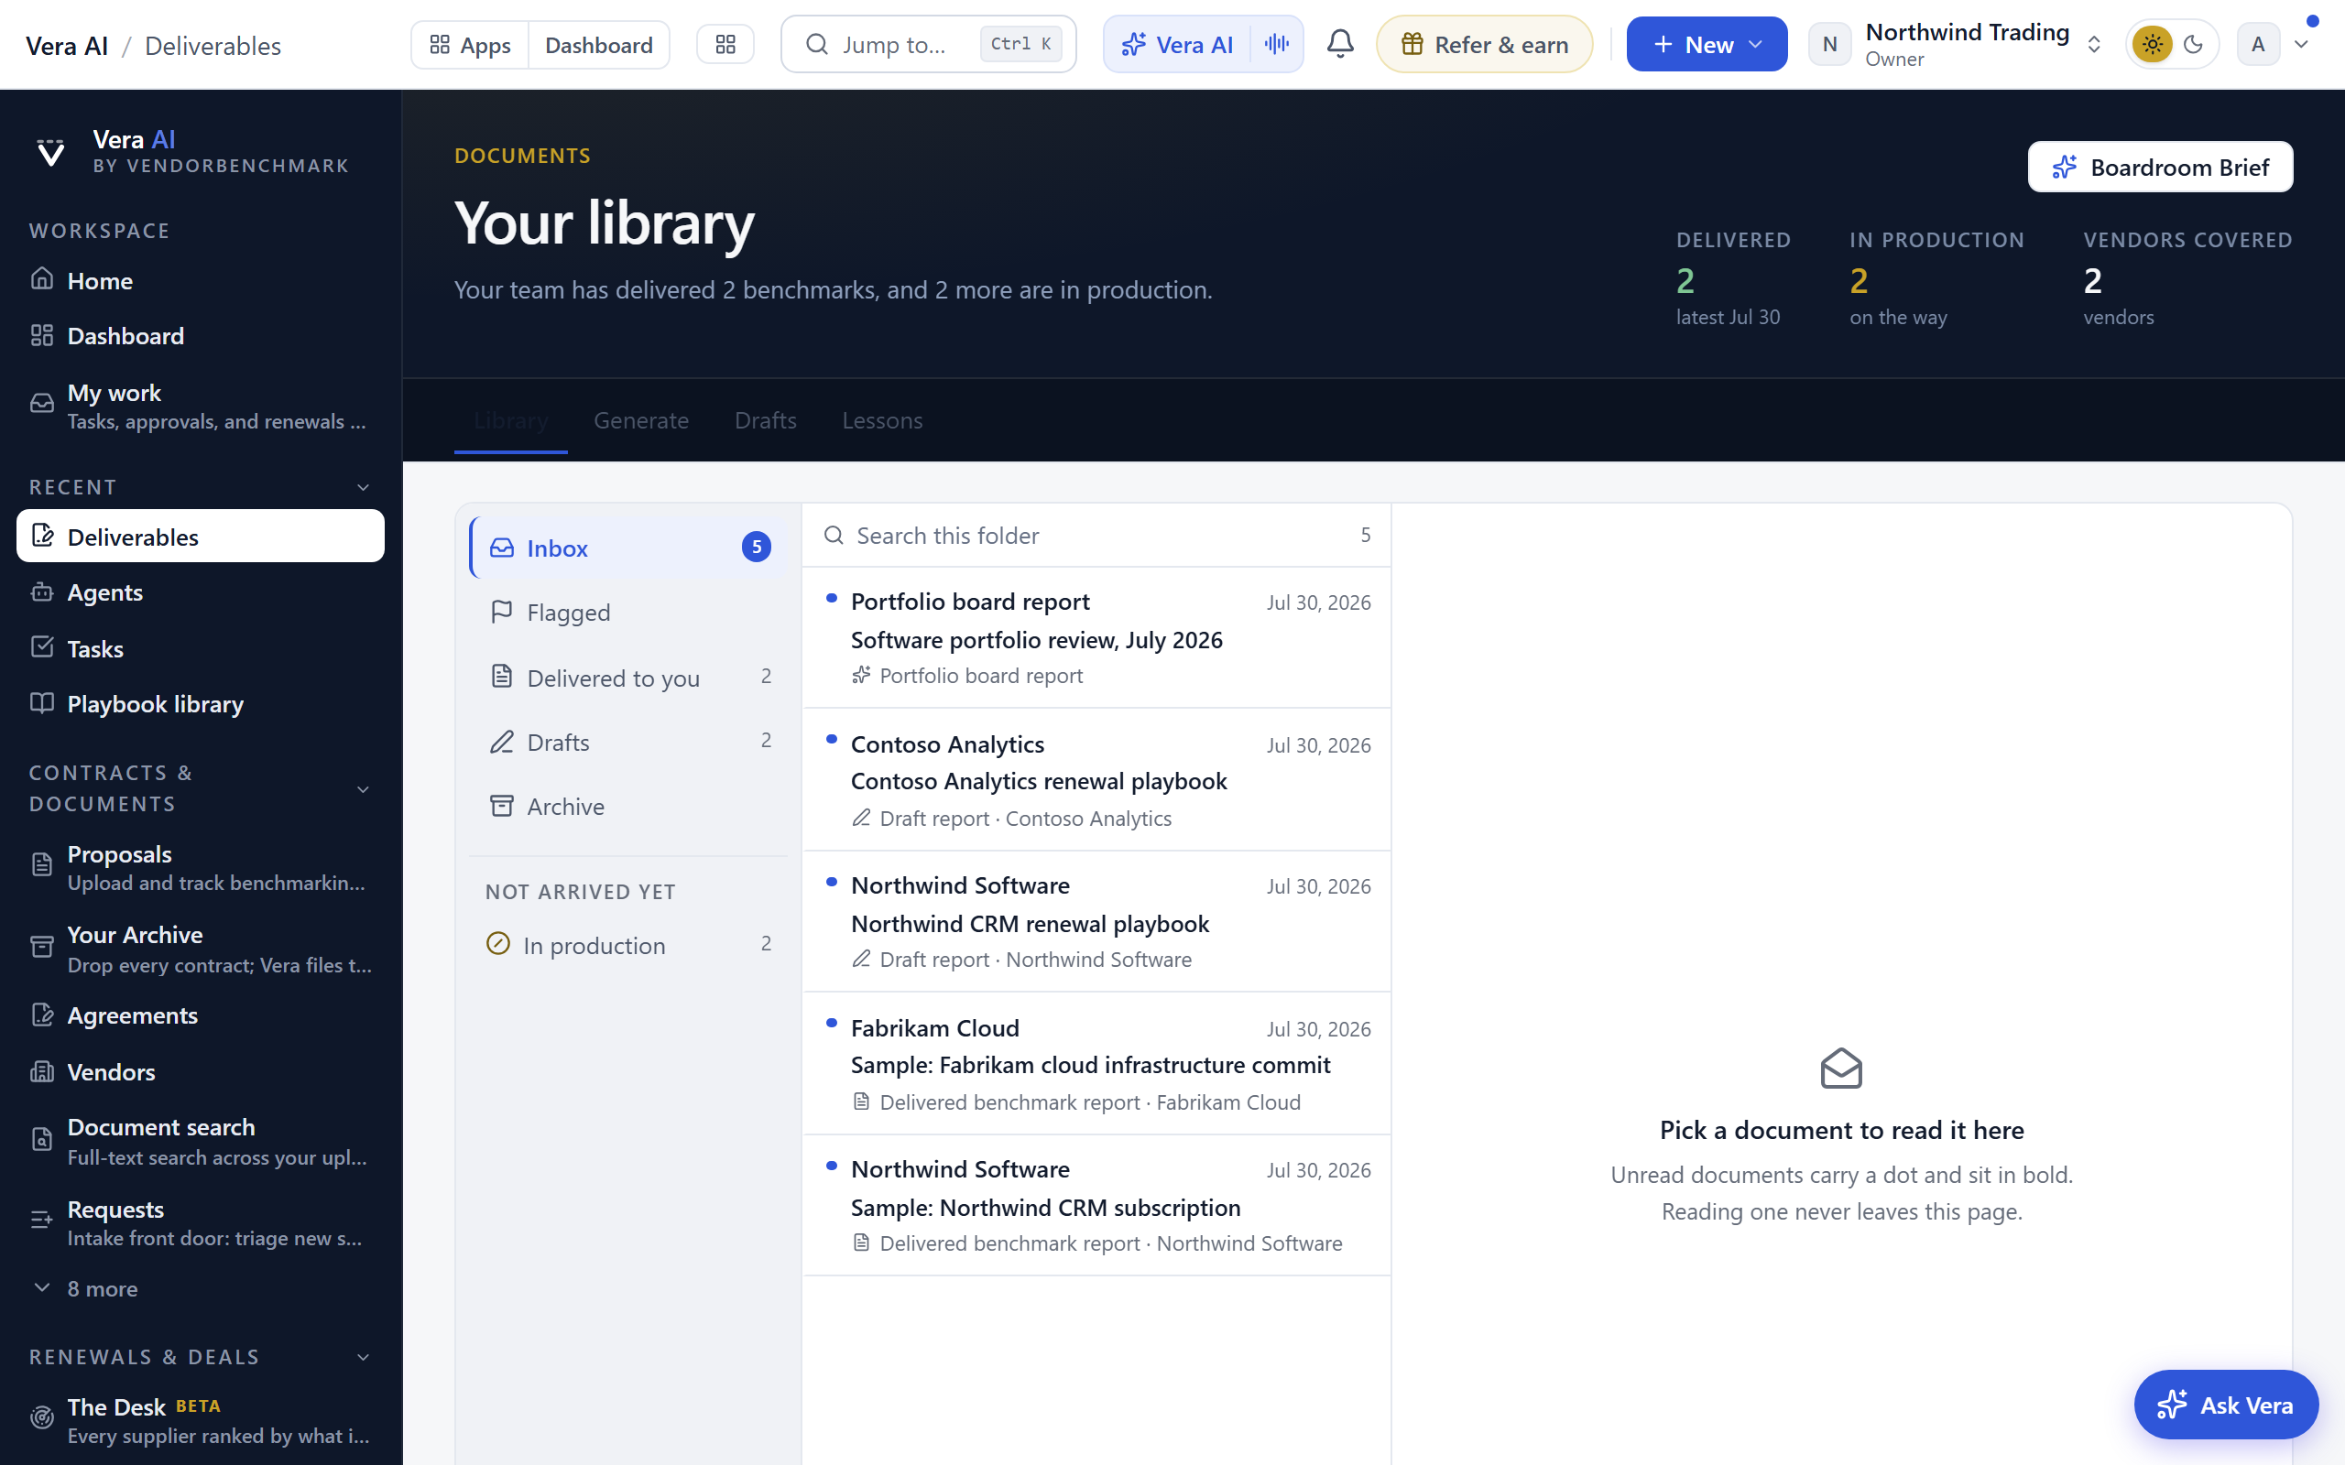
Task: Switch to dark theme moon icon
Action: [x=2194, y=45]
